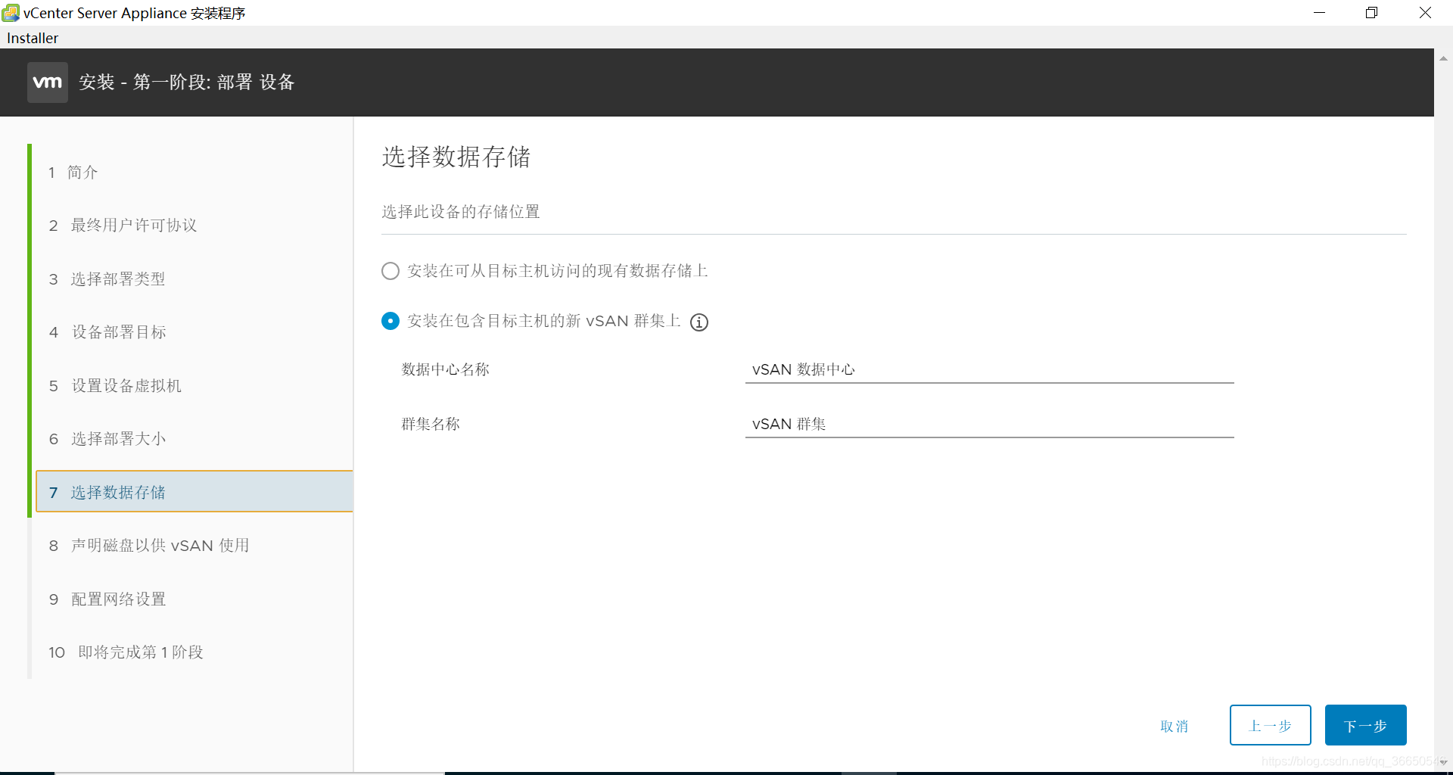Screen dimensions: 1453x775
Task: Close the installer window
Action: coord(1425,13)
